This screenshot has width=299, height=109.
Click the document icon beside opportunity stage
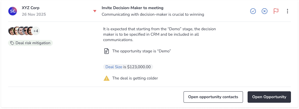point(107,51)
